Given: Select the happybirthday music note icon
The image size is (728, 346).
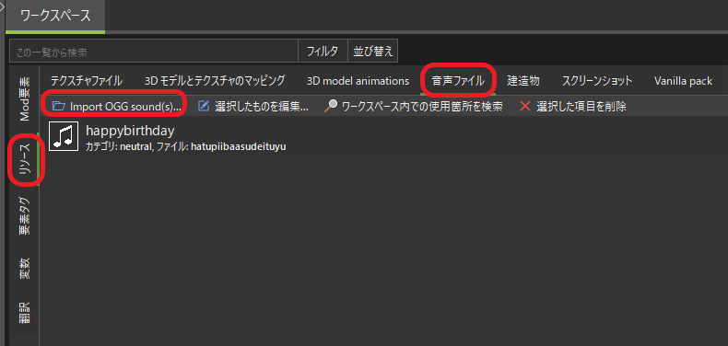Looking at the screenshot, I should 64,136.
